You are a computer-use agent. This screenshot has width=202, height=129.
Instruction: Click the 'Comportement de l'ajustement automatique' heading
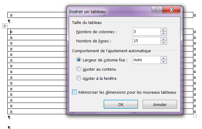pyautogui.click(x=111, y=51)
